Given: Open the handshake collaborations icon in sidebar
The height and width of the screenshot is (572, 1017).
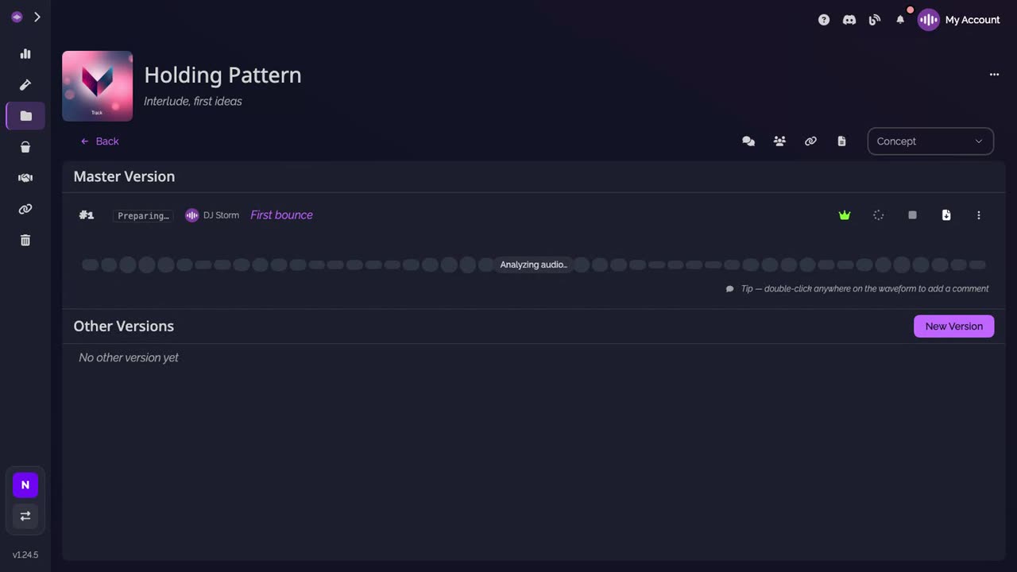Looking at the screenshot, I should point(25,178).
